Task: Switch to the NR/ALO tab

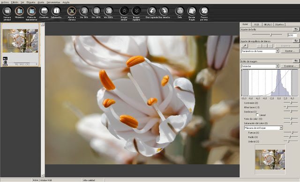Action: (x=268, y=25)
